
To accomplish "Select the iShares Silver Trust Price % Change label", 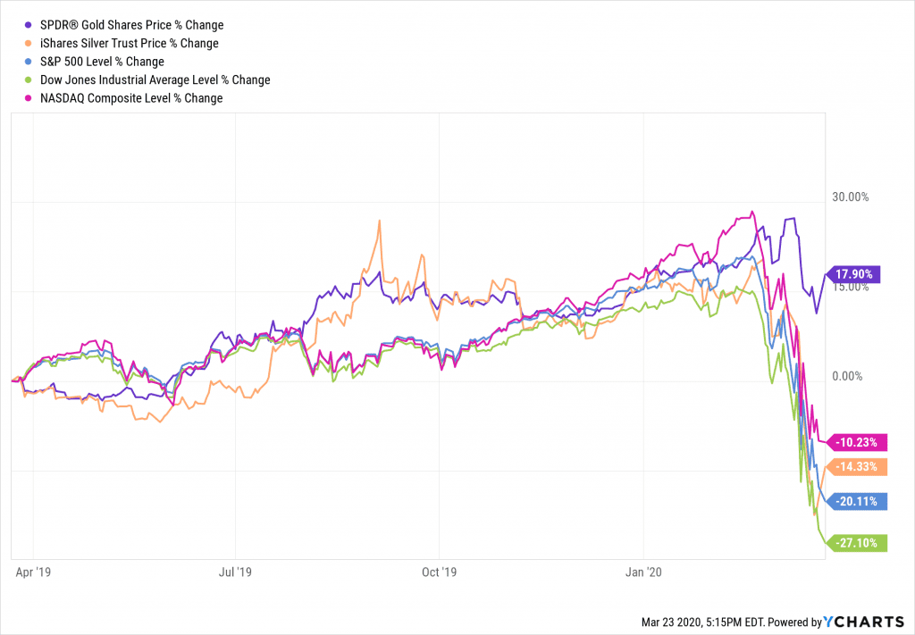I will (130, 43).
